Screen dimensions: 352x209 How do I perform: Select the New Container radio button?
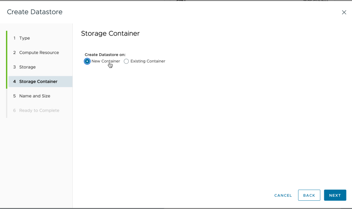pyautogui.click(x=87, y=61)
